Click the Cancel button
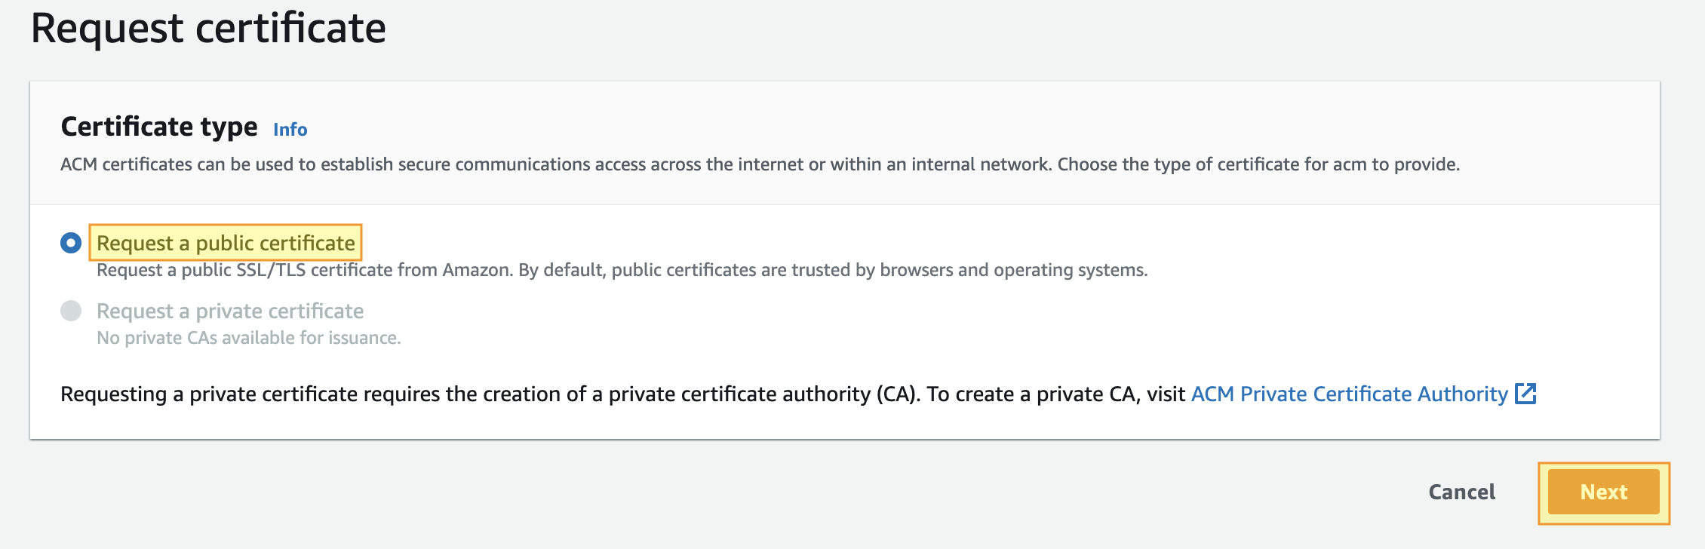The image size is (1705, 549). 1462,492
